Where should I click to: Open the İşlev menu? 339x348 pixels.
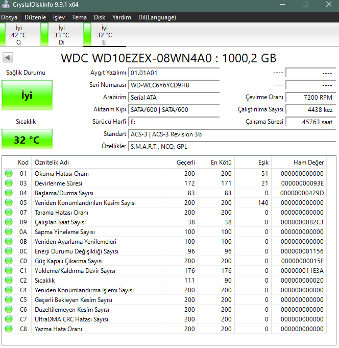[x=59, y=17]
